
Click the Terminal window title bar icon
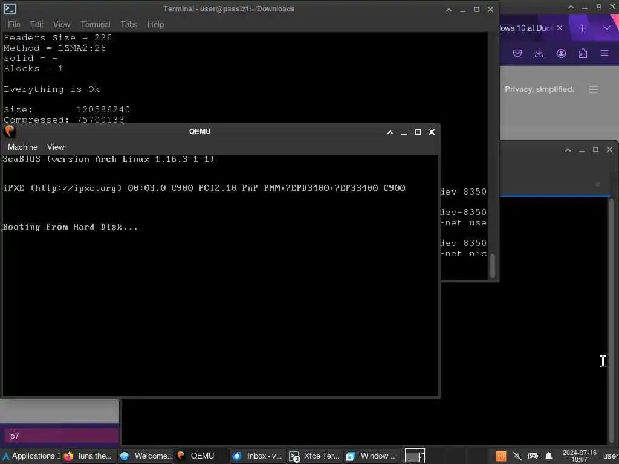(x=10, y=8)
